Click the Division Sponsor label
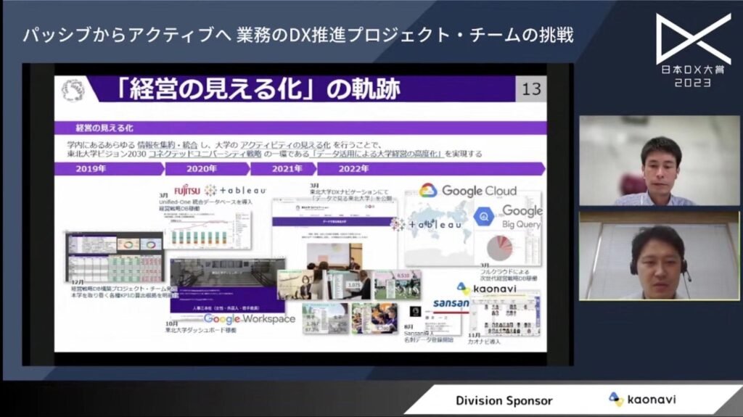The image size is (743, 417). click(x=504, y=401)
